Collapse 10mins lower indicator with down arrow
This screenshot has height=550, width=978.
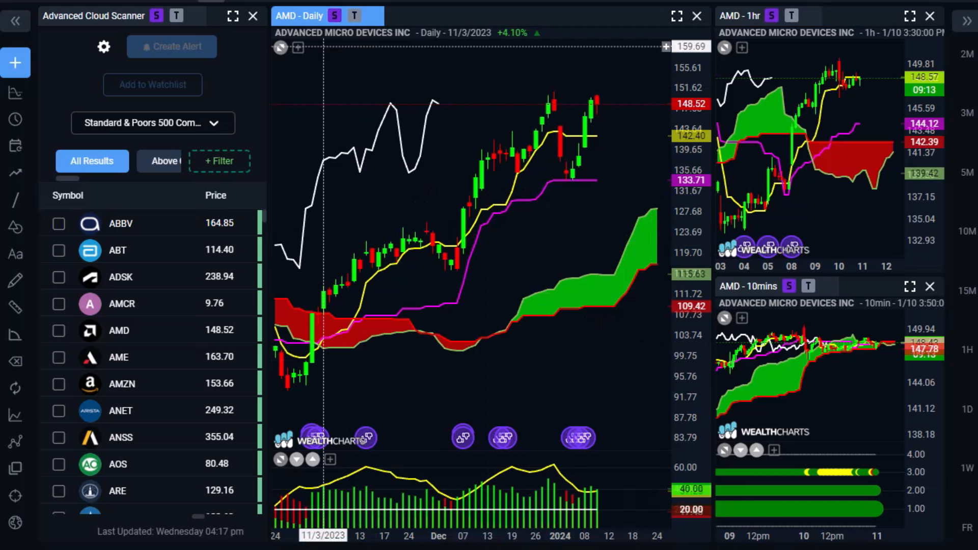pos(741,450)
